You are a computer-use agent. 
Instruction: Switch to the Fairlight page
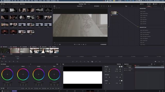(98, 91)
